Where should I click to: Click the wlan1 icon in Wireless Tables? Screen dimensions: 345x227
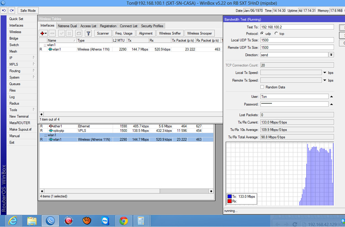tap(50, 49)
